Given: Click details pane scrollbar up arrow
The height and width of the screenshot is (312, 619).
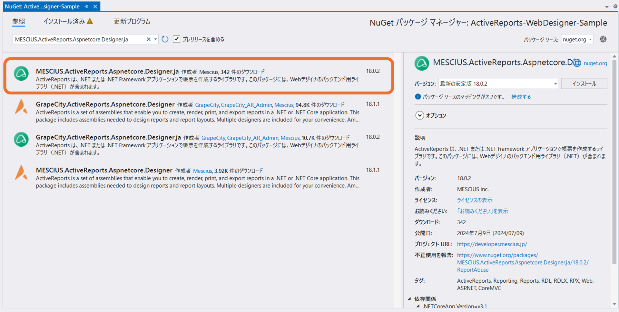Looking at the screenshot, I should click(614, 56).
